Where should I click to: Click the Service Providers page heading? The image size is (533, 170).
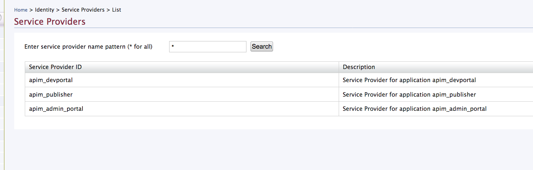pyautogui.click(x=50, y=22)
